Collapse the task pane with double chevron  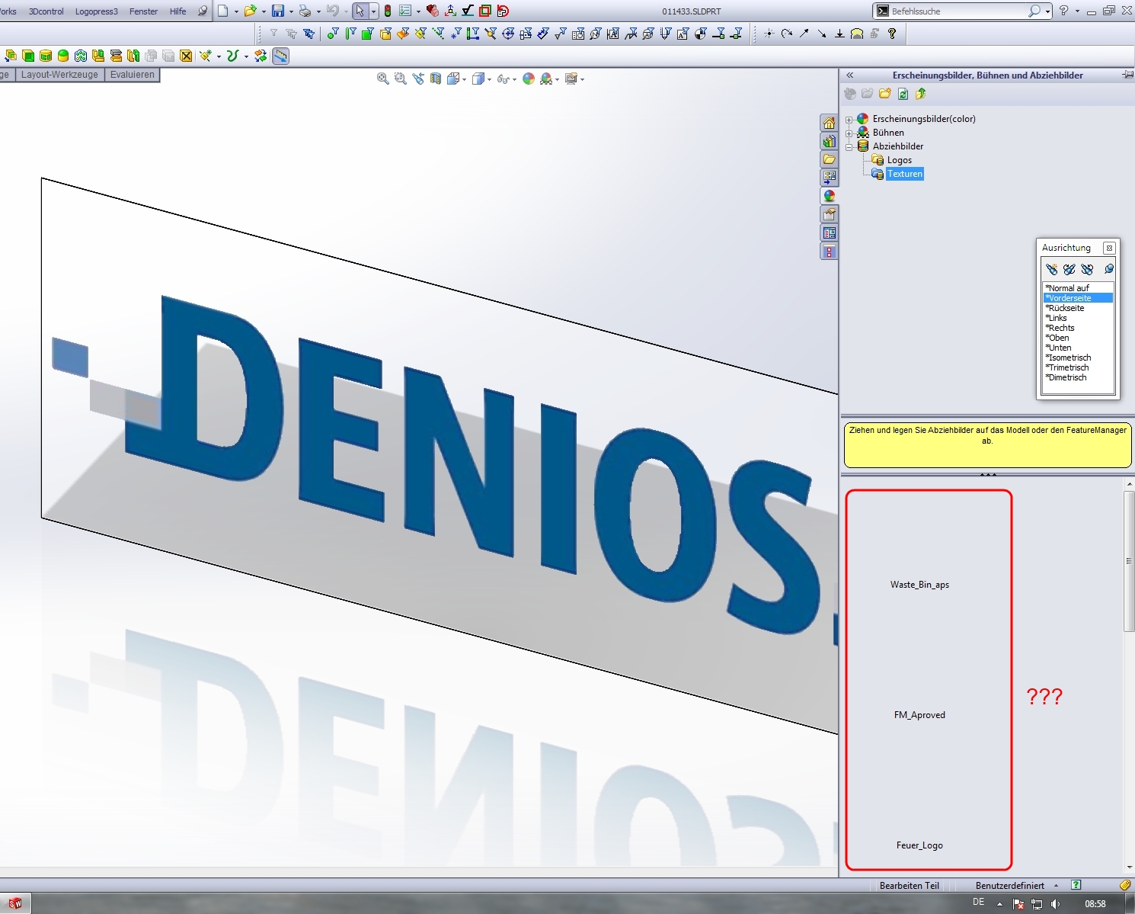point(850,75)
